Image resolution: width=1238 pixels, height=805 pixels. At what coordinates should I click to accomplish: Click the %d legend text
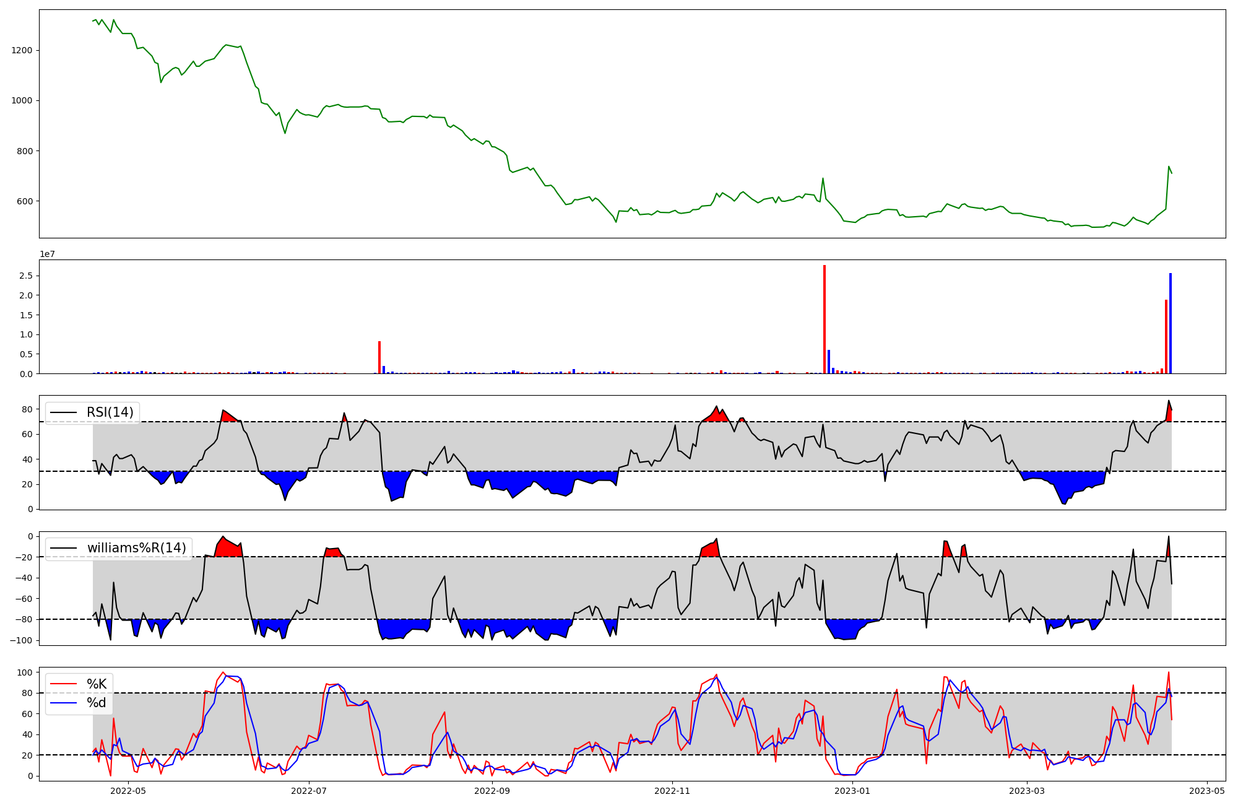click(97, 703)
